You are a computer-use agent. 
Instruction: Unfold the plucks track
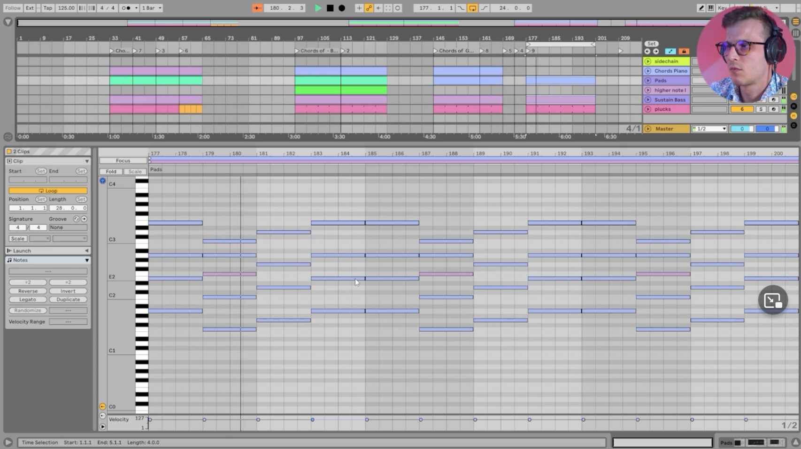[648, 109]
